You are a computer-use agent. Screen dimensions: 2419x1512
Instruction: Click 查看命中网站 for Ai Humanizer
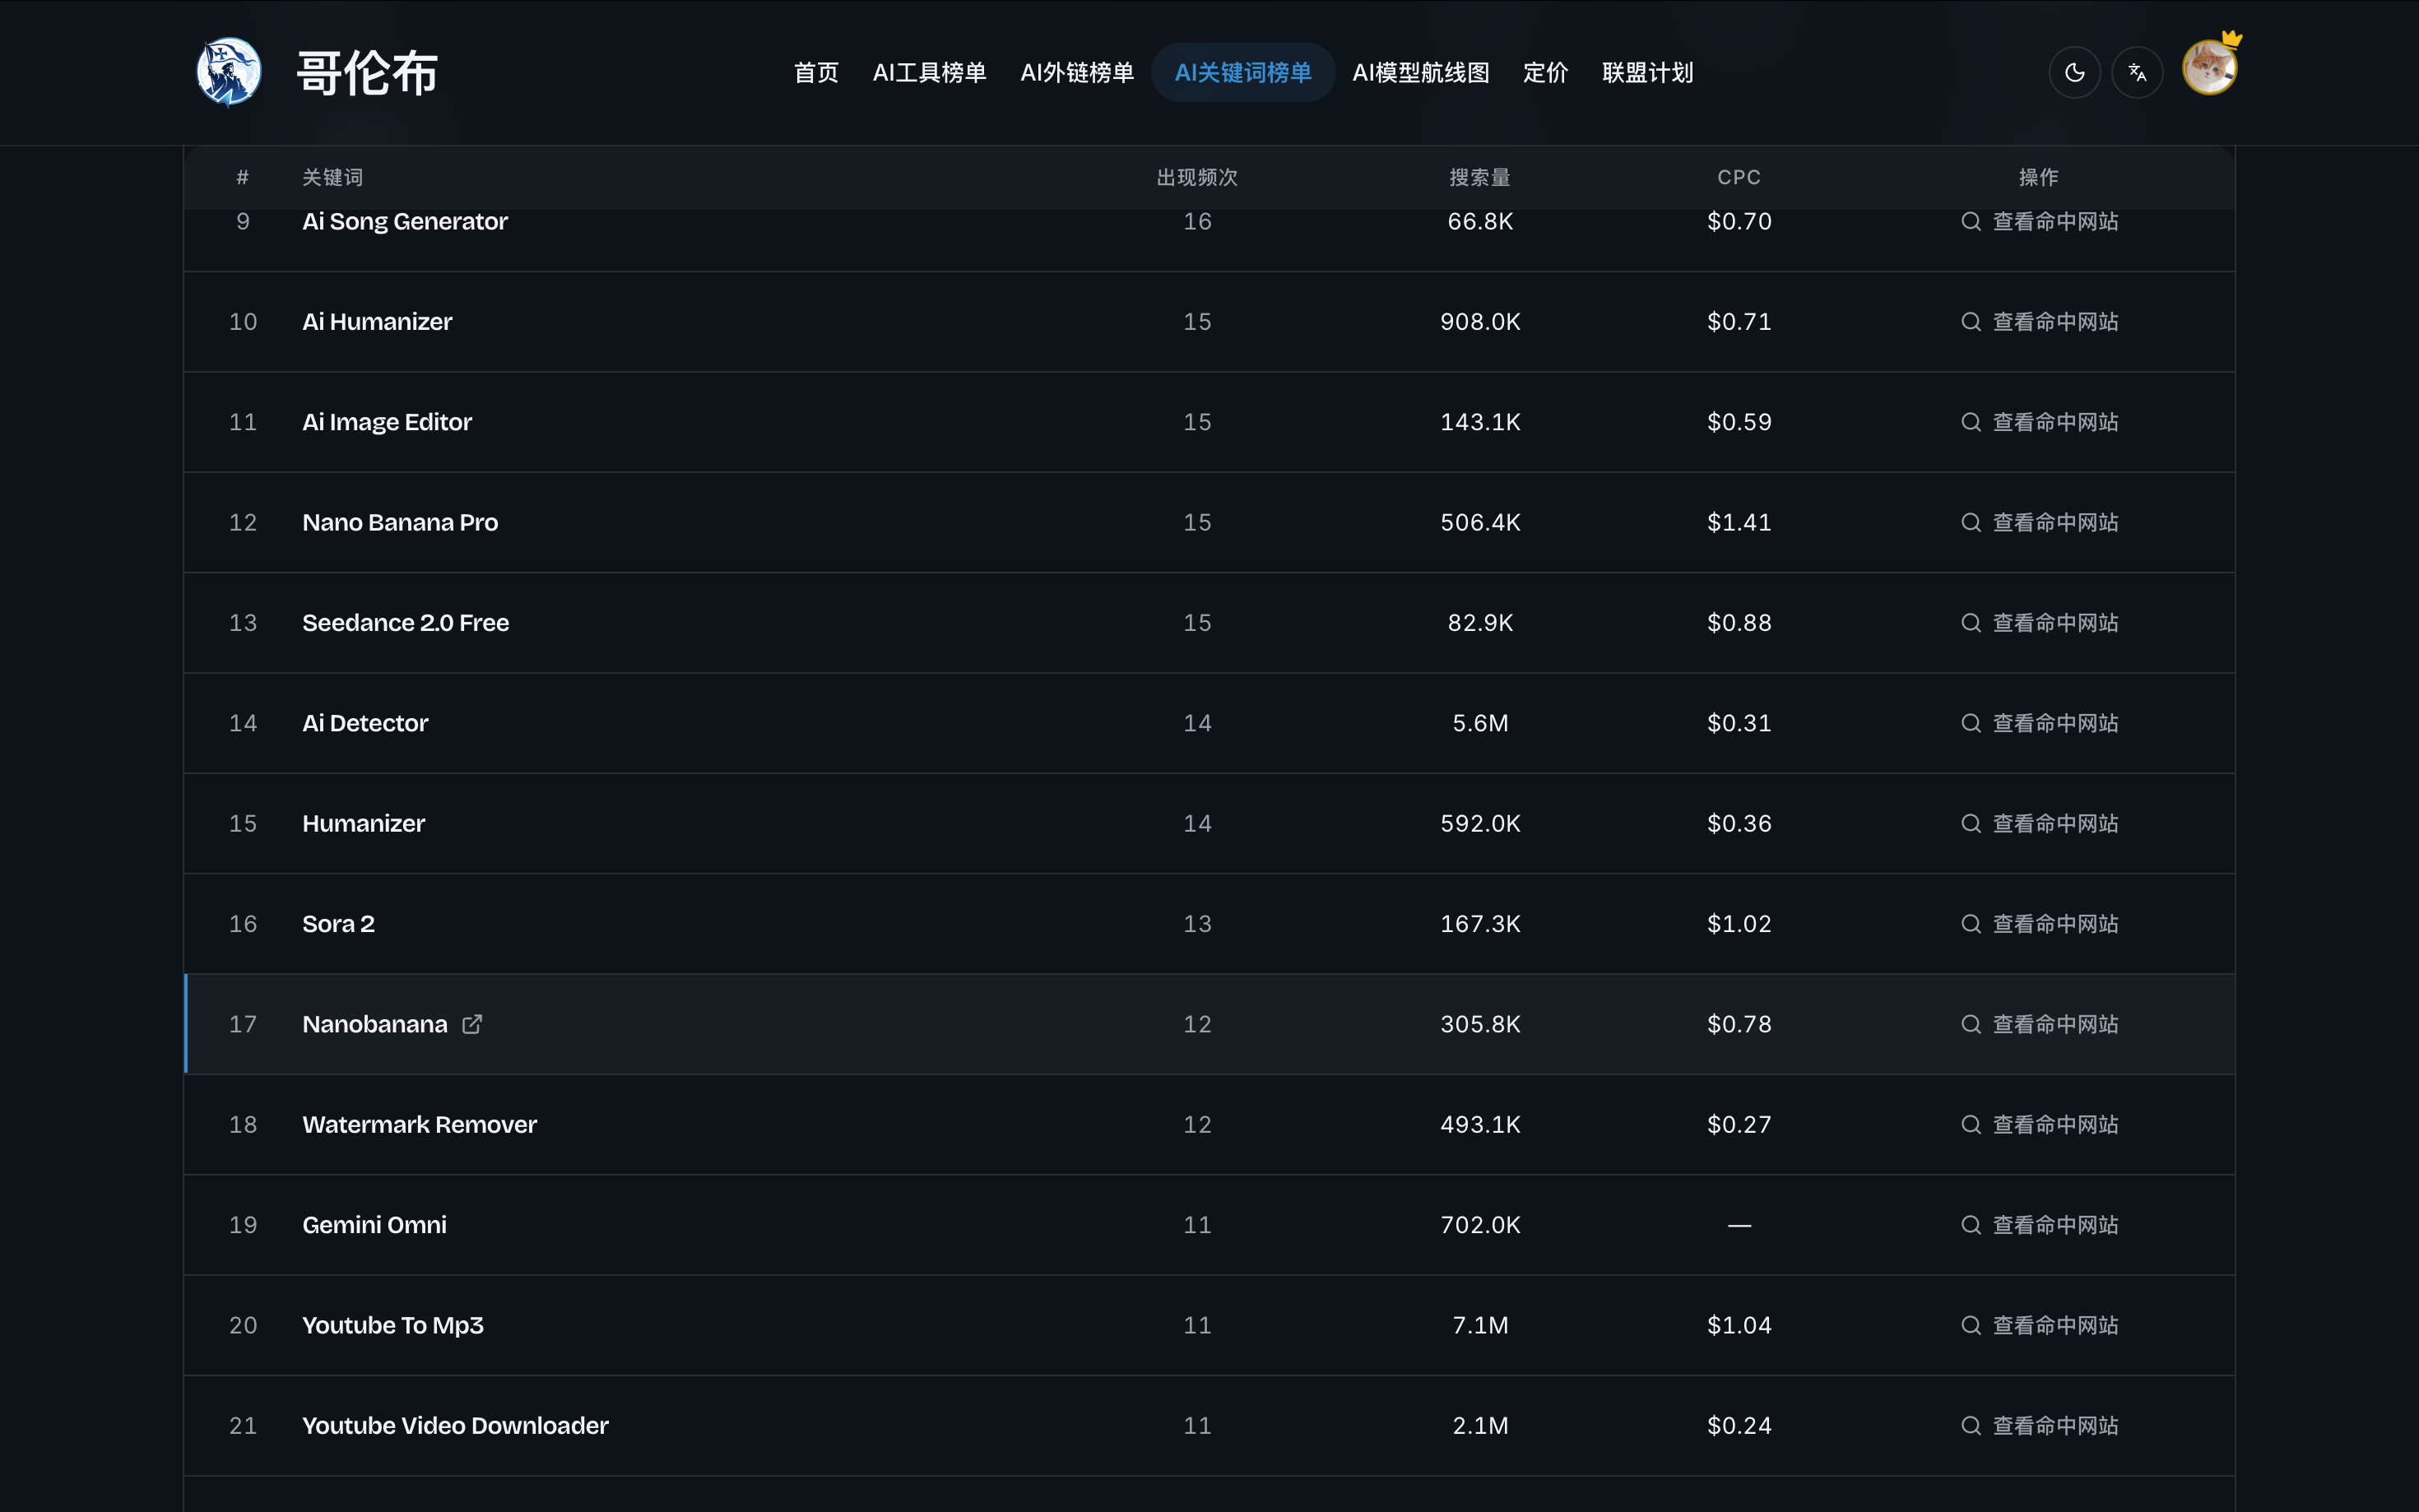(x=2040, y=322)
